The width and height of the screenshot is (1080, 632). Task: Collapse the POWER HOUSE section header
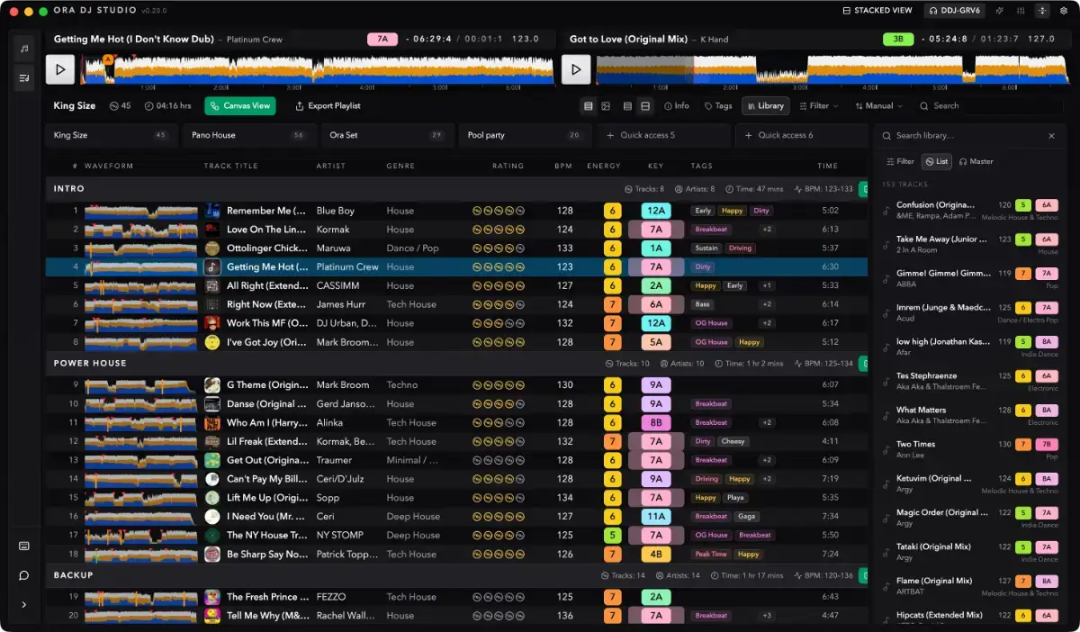pos(457,363)
